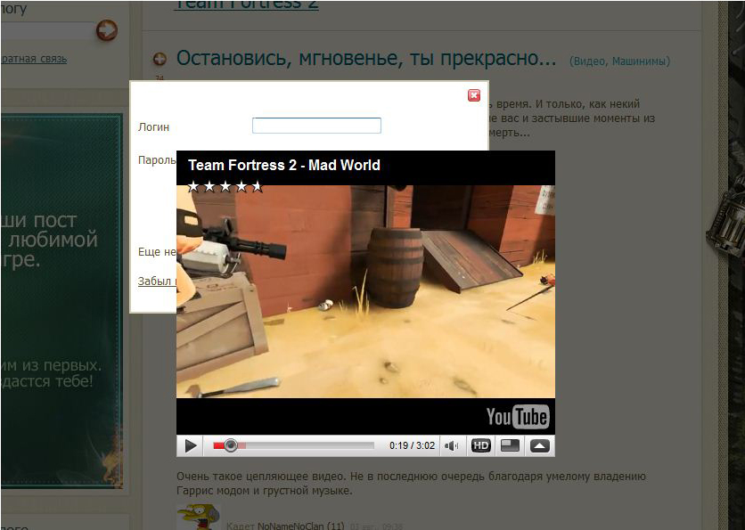Open the "ратная связь" feedback link

(34, 59)
